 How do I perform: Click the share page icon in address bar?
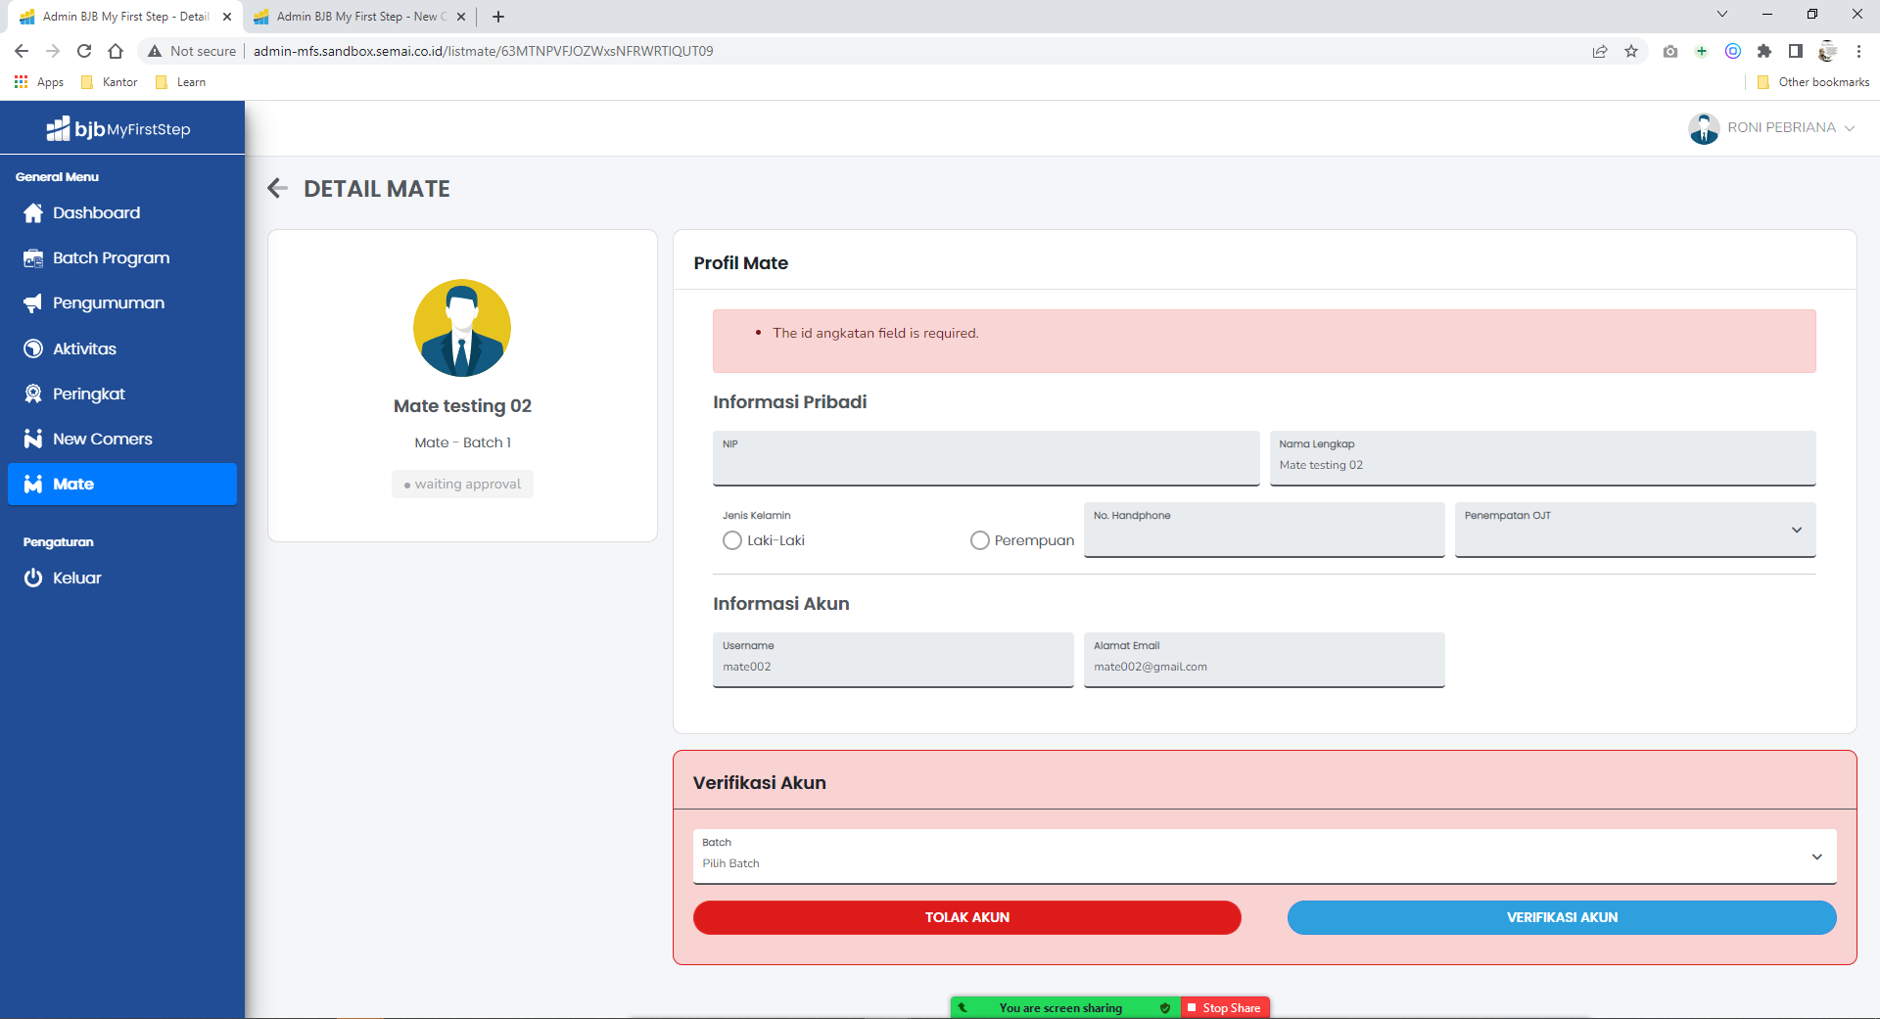1600,51
